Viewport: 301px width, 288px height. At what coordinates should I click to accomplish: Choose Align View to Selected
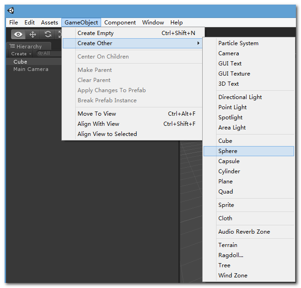(x=132, y=134)
